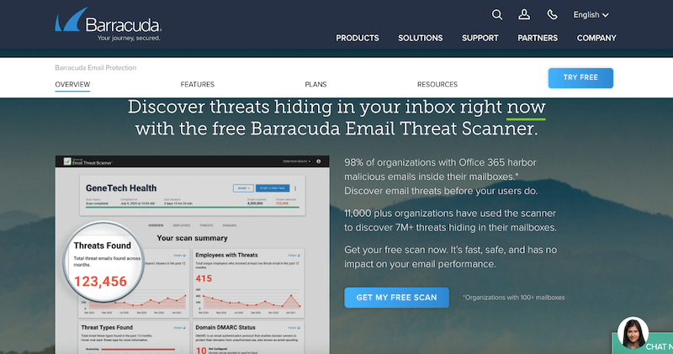This screenshot has width=673, height=354.
Task: Click the GeneTech Health heading
Action: coord(121,188)
